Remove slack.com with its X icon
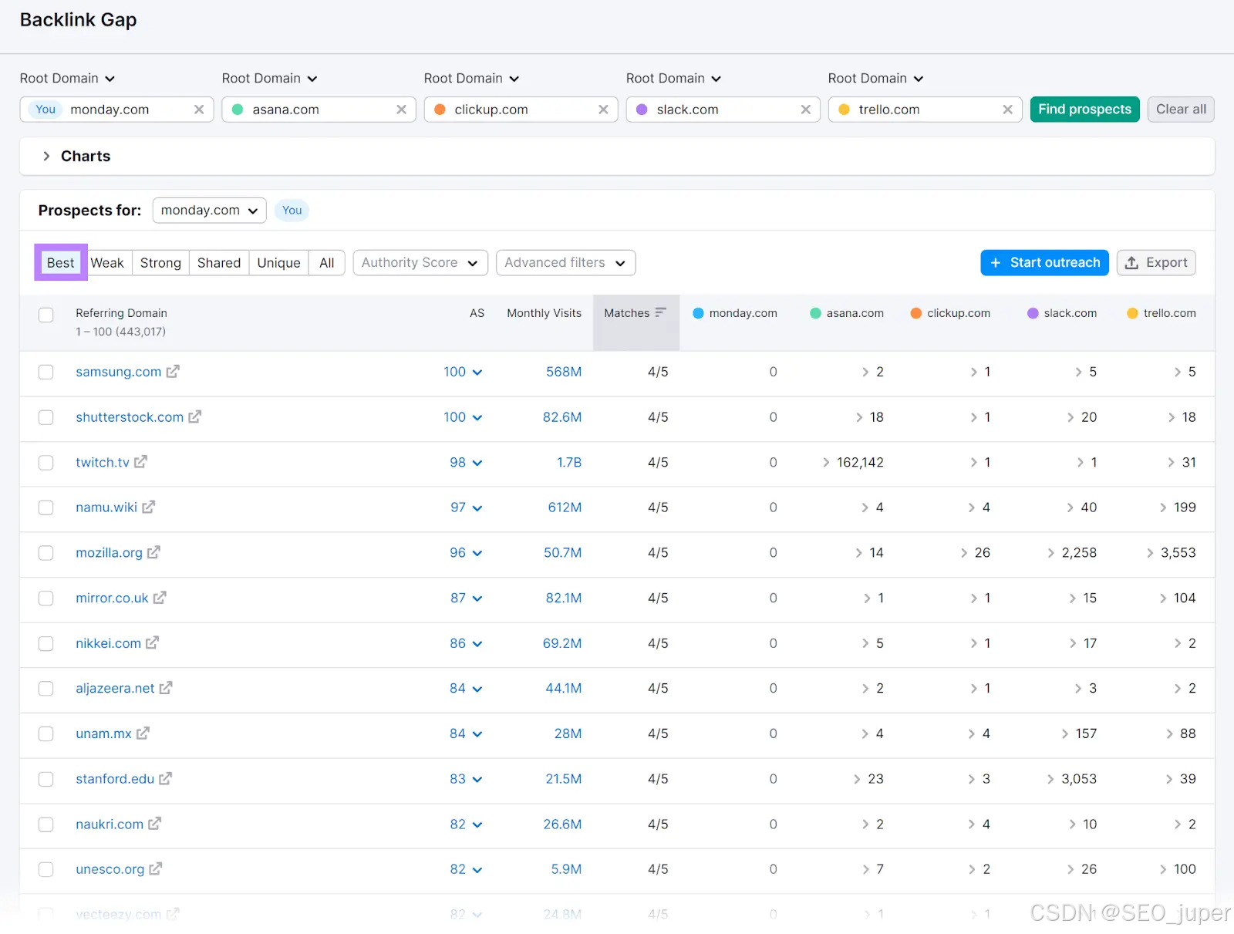This screenshot has width=1234, height=934. (x=805, y=110)
